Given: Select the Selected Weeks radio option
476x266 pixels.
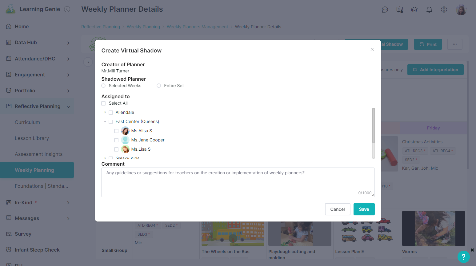Looking at the screenshot, I should pyautogui.click(x=103, y=86).
